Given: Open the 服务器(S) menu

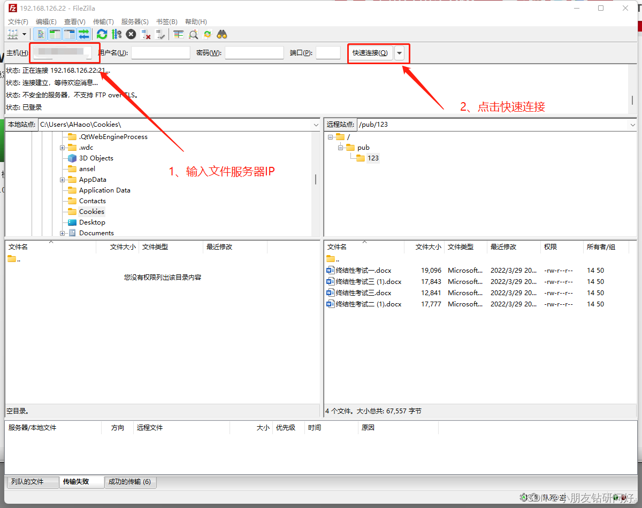Looking at the screenshot, I should [x=135, y=21].
